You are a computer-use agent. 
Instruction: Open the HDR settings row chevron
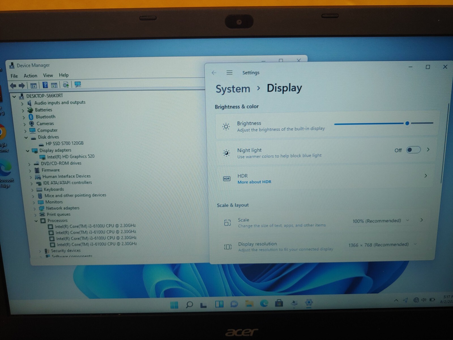coord(426,176)
